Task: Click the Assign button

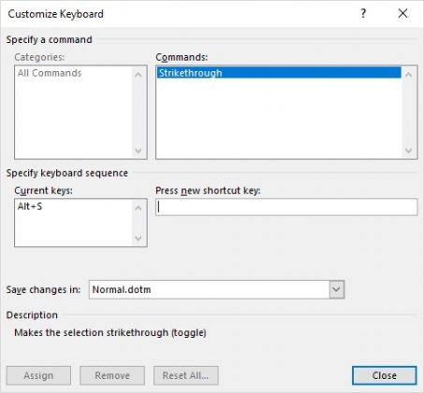Action: click(x=38, y=375)
